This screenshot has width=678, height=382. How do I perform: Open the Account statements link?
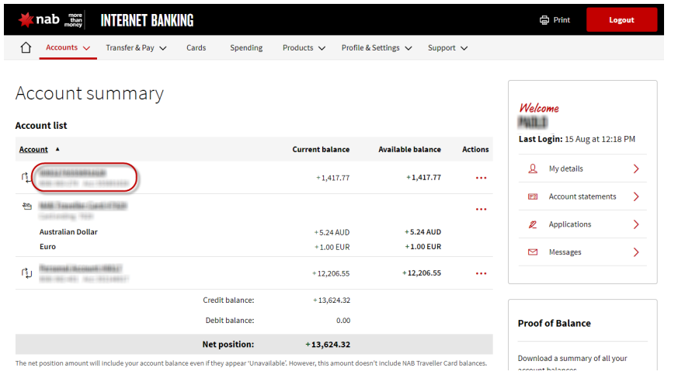(x=582, y=196)
